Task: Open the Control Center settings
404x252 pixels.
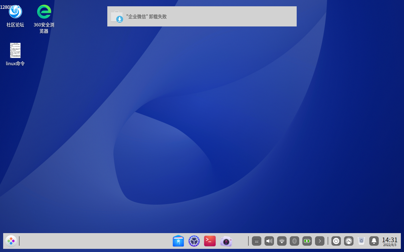Action: click(194, 241)
